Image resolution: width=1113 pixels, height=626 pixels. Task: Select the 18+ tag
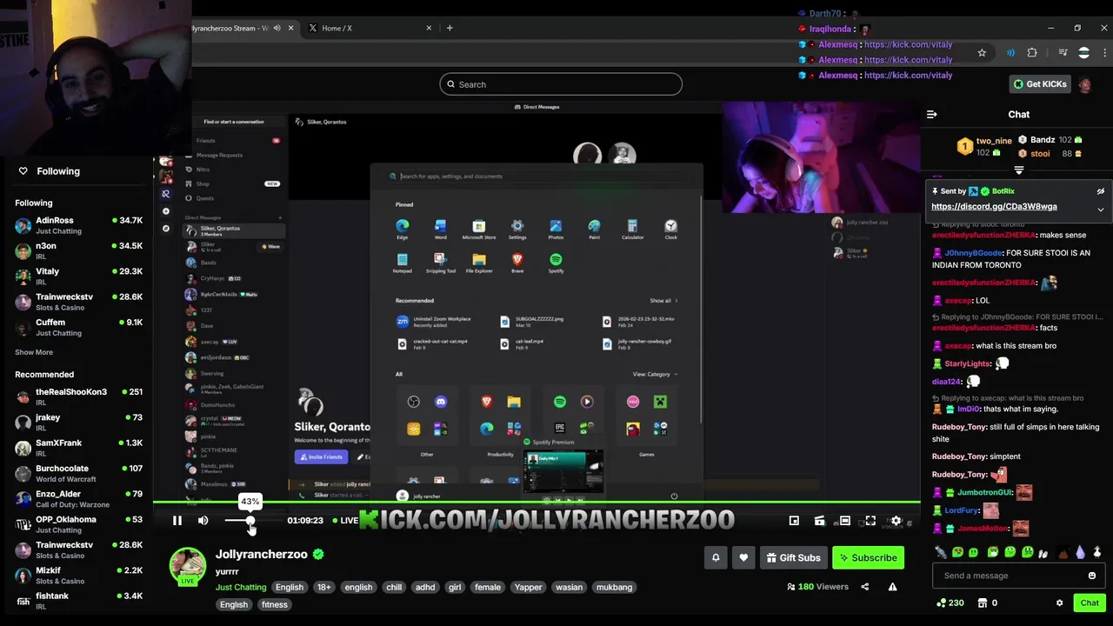coord(323,587)
